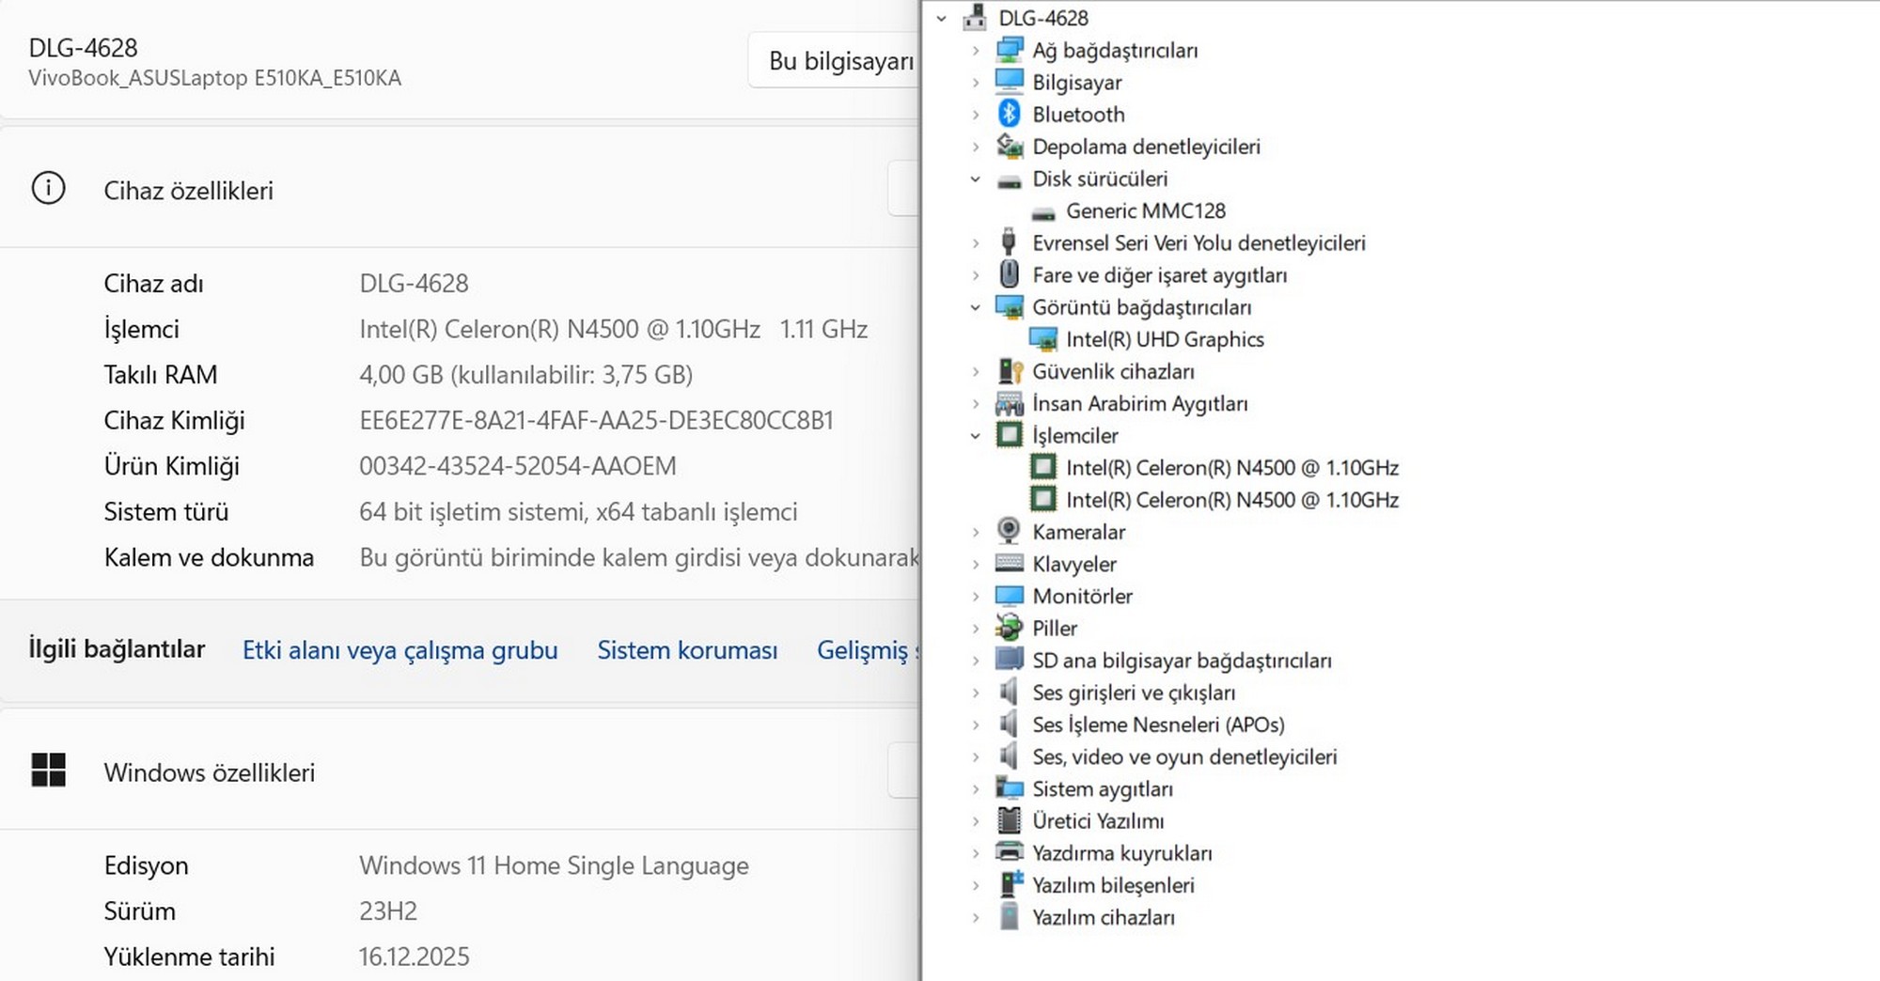The height and width of the screenshot is (981, 1880).
Task: Select the Generic MMC128 disk entry
Action: coord(1145,210)
